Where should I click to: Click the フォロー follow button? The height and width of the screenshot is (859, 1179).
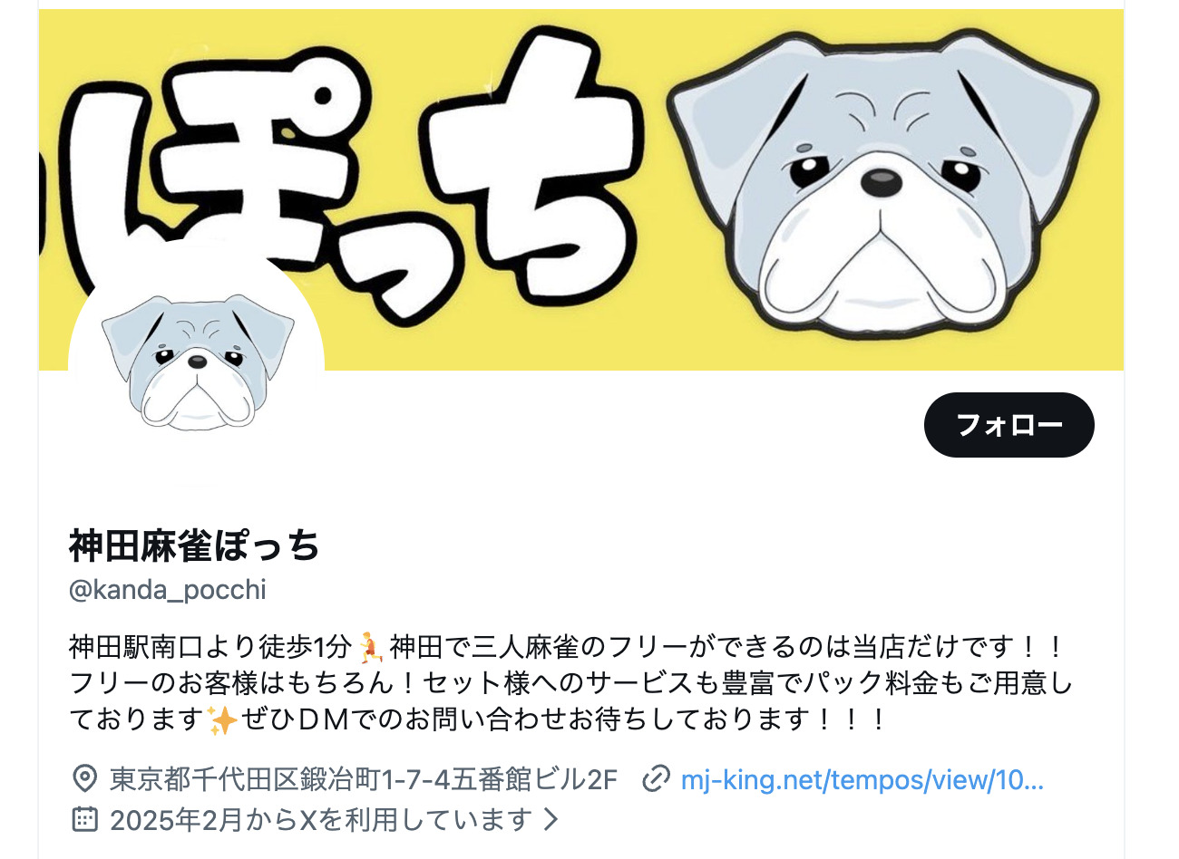point(1008,424)
